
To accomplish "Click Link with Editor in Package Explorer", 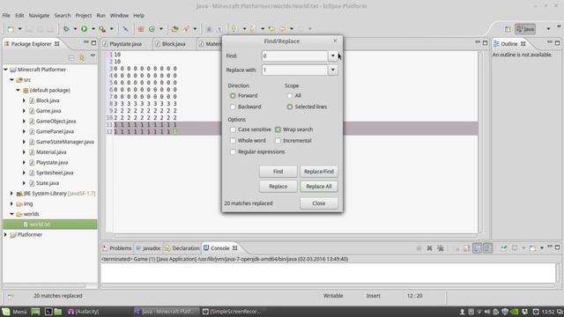I will click(x=82, y=57).
